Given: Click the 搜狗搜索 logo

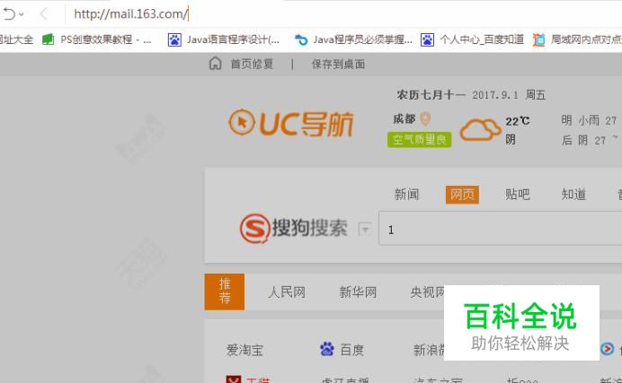Looking at the screenshot, I should click(294, 229).
